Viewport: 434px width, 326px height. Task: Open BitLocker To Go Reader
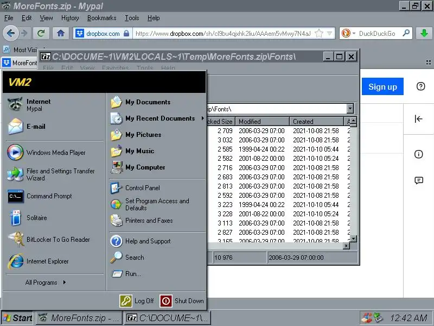(49, 240)
